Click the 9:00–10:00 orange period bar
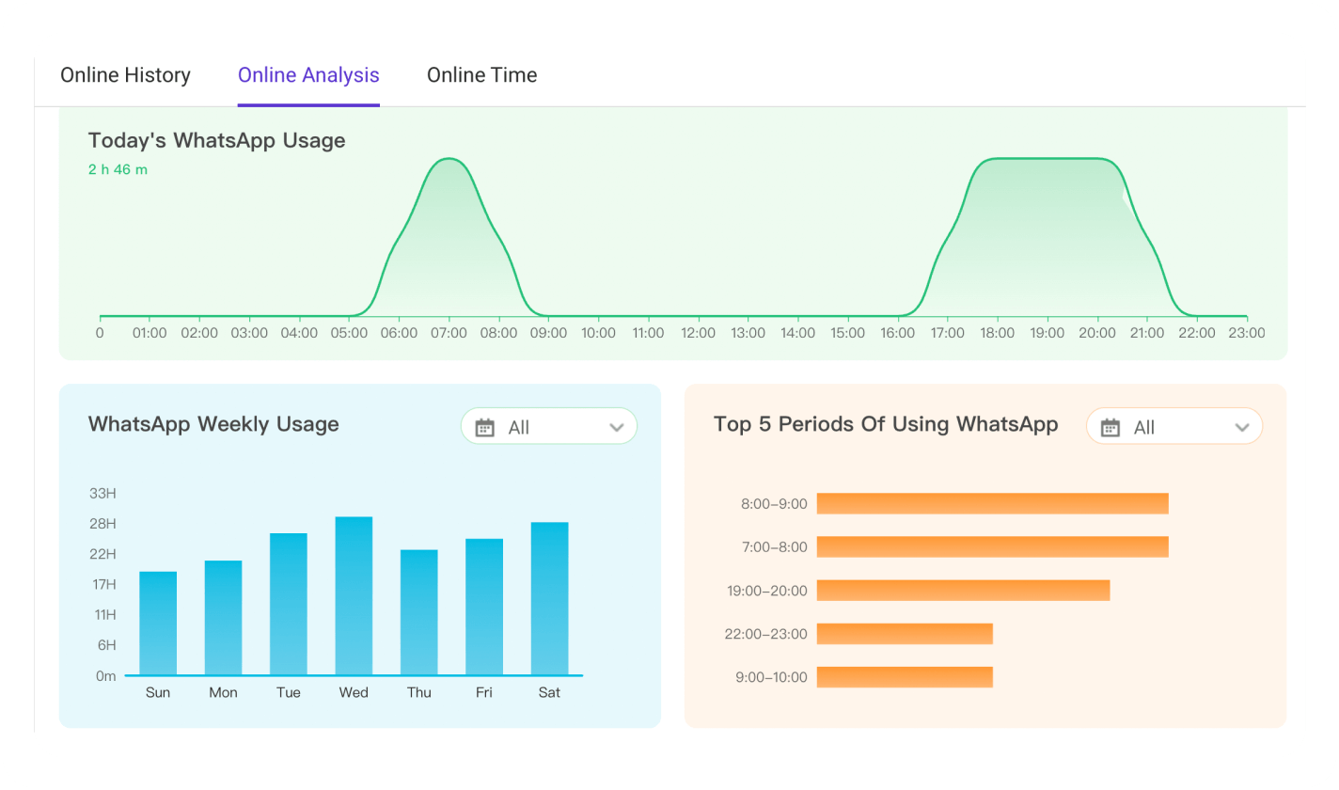1339x790 pixels. [x=905, y=676]
